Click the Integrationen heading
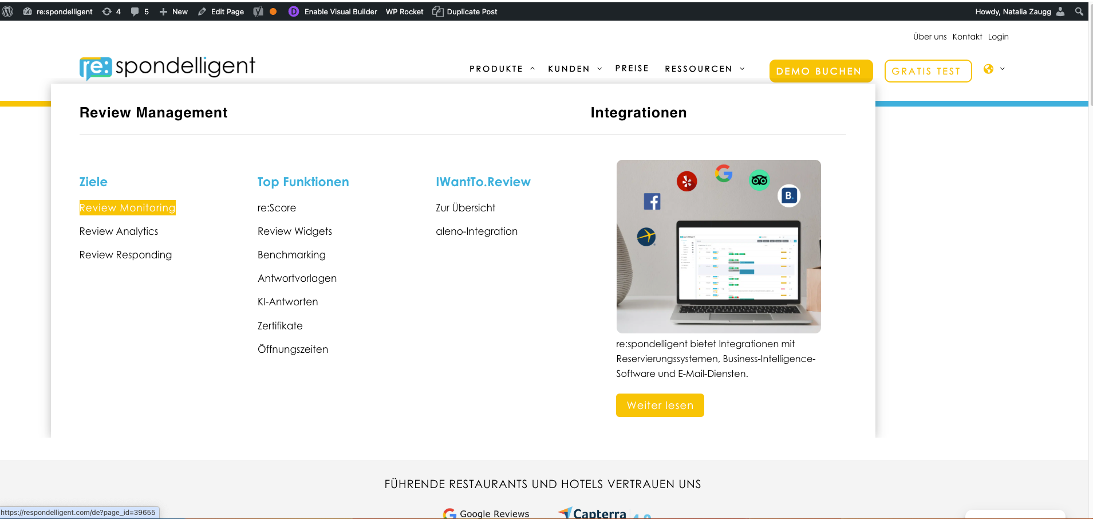The image size is (1093, 519). click(x=638, y=113)
